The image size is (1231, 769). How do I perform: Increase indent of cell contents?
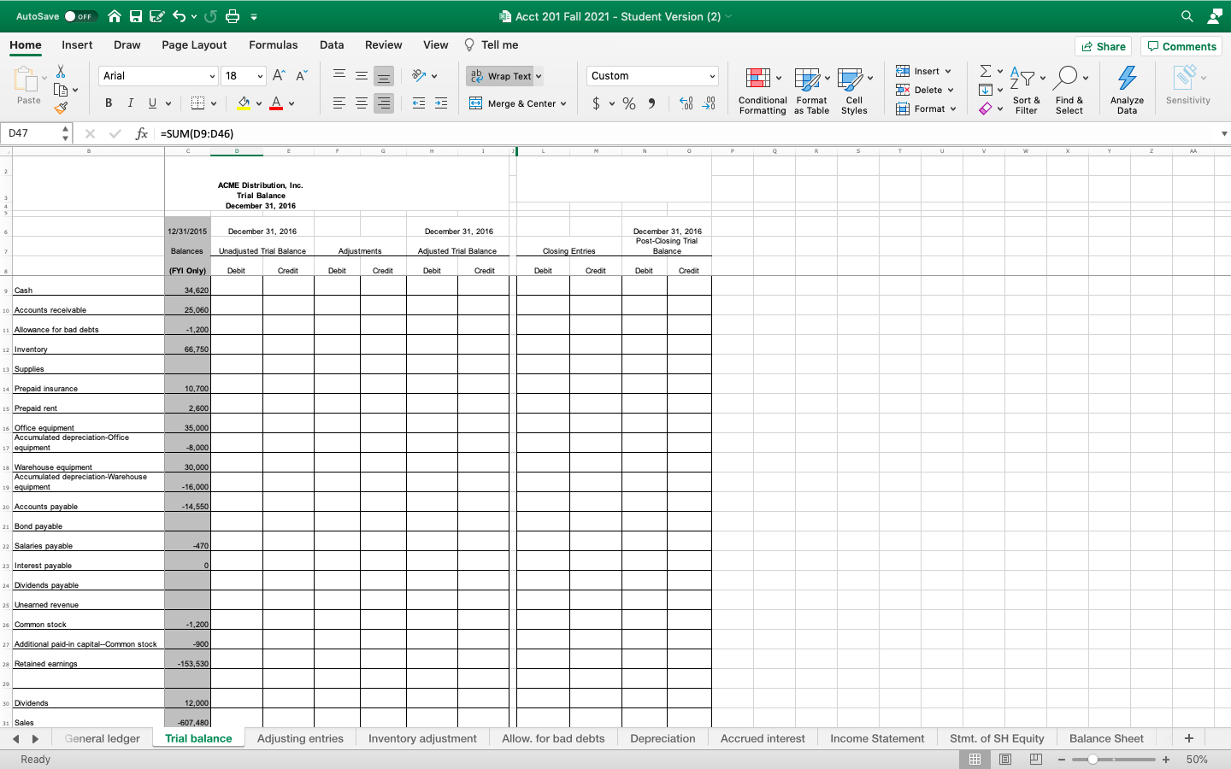coord(441,103)
